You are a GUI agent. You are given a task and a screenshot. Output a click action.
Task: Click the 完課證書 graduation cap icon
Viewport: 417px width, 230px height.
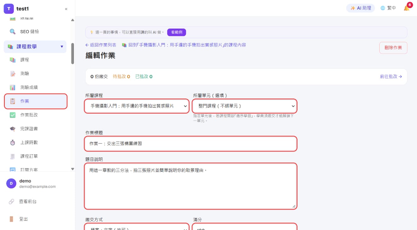(x=13, y=129)
